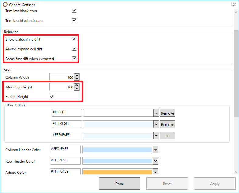The height and width of the screenshot is (193, 239).
Task: Open the white row color dropdown
Action: point(156,113)
